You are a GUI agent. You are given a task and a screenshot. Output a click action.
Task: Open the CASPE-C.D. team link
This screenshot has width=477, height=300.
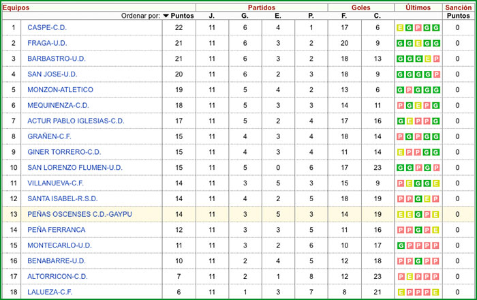(x=47, y=27)
